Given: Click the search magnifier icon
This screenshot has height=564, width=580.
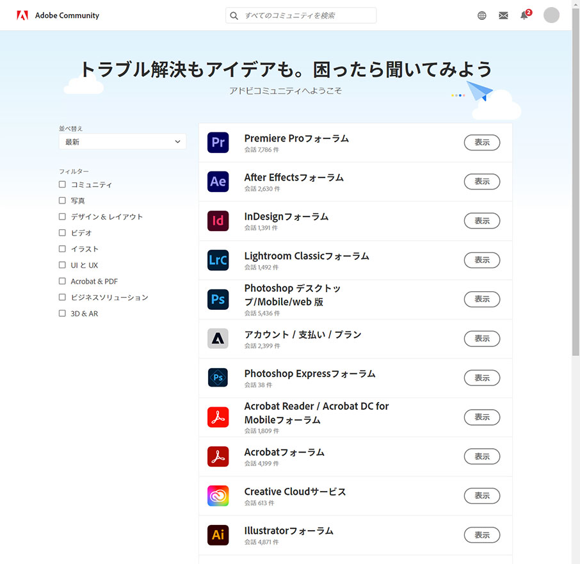Looking at the screenshot, I should (x=234, y=15).
